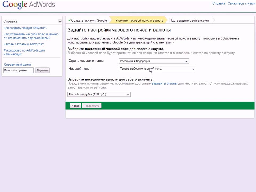Click 'Выберите постоянную валюту для своего аккаунта.' text
The image size is (256, 192).
pyautogui.click(x=110, y=79)
